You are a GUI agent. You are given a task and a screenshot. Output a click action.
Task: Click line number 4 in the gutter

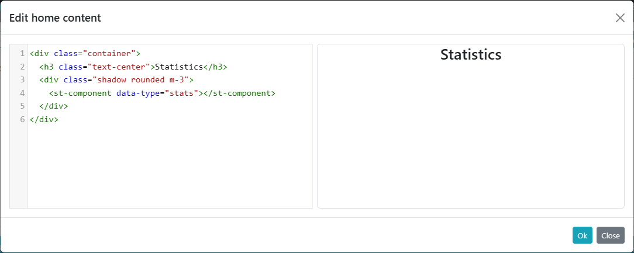click(x=22, y=93)
